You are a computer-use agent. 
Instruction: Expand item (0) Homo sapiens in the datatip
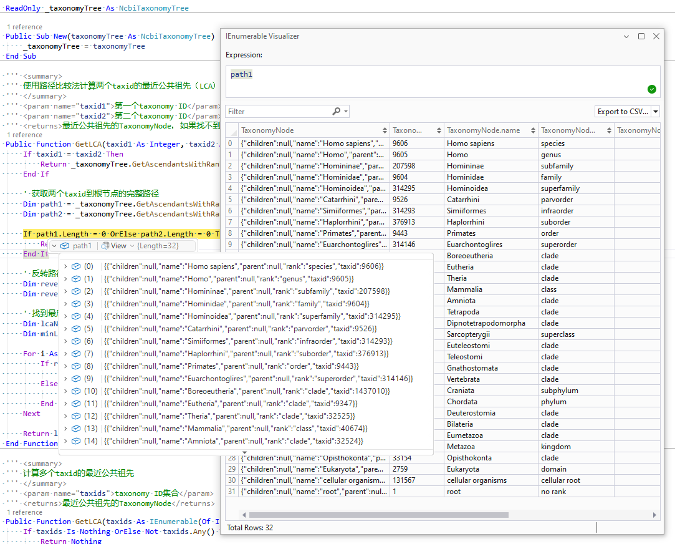[x=65, y=266]
